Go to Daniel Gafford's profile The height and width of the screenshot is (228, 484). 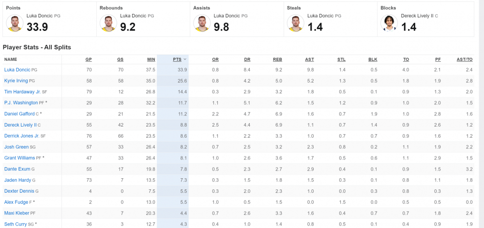(19, 114)
